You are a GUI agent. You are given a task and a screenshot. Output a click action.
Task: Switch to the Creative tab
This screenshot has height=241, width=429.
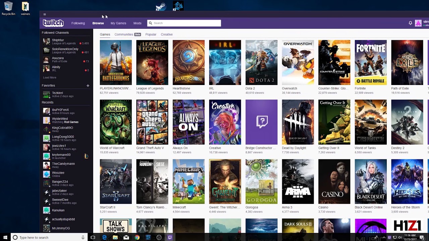tap(167, 34)
